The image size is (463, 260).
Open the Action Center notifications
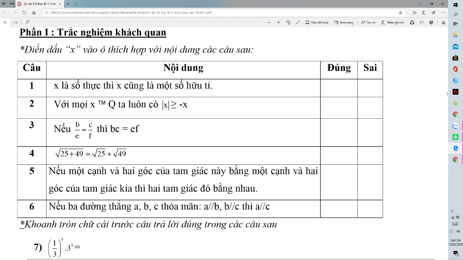pyautogui.click(x=456, y=254)
